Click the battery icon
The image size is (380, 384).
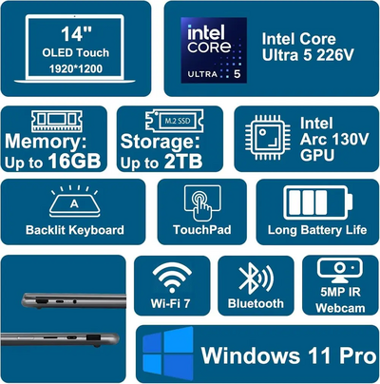(317, 202)
